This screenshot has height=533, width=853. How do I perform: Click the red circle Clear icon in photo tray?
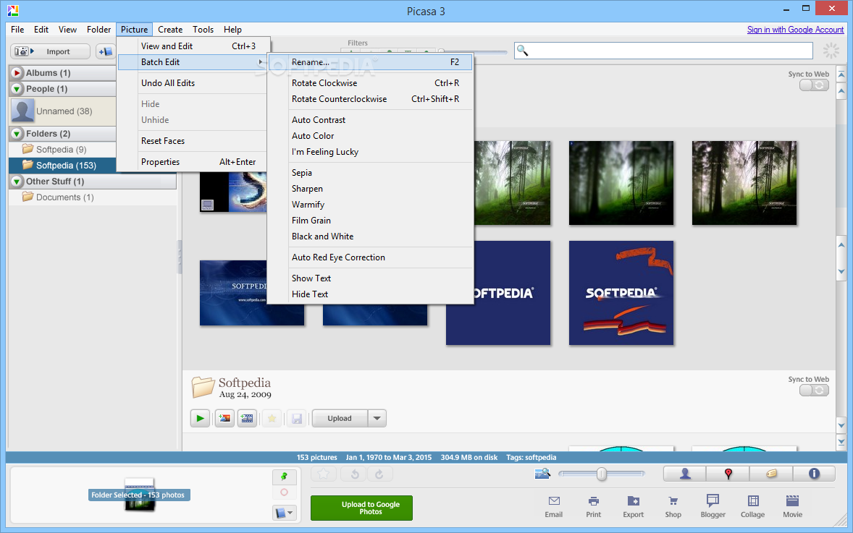284,493
